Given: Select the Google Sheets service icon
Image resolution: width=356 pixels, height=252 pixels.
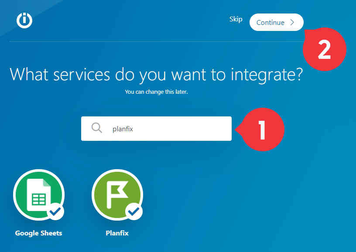Looking at the screenshot, I should [39, 194].
